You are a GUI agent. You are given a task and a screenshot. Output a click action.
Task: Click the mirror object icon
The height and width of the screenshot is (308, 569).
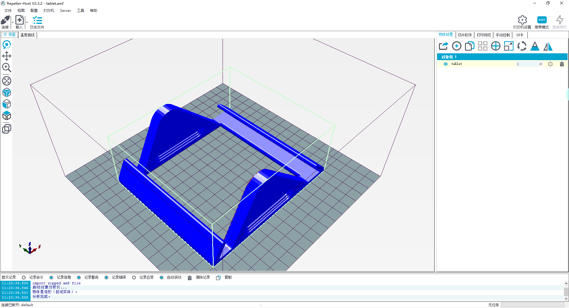pyautogui.click(x=548, y=46)
